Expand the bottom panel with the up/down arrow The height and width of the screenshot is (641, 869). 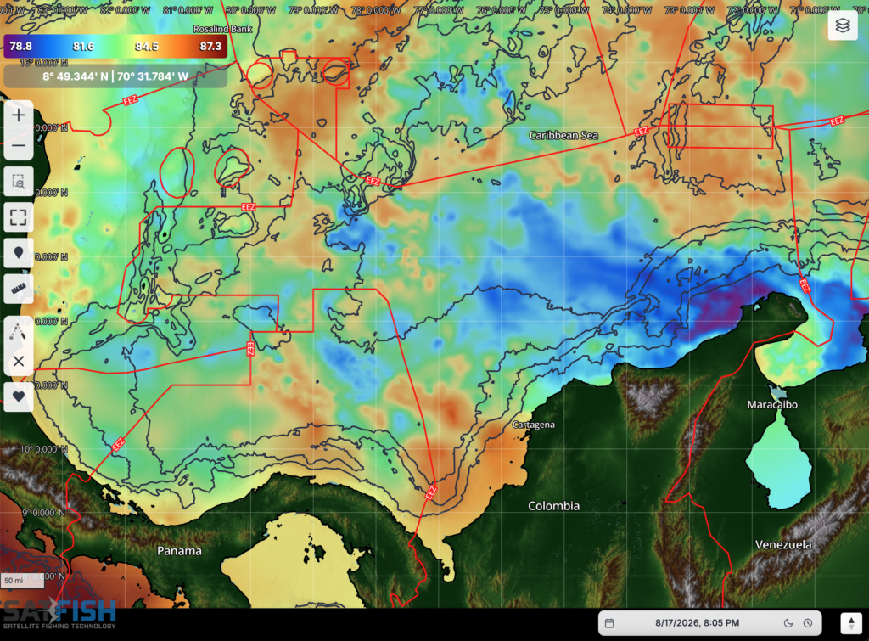(x=850, y=623)
